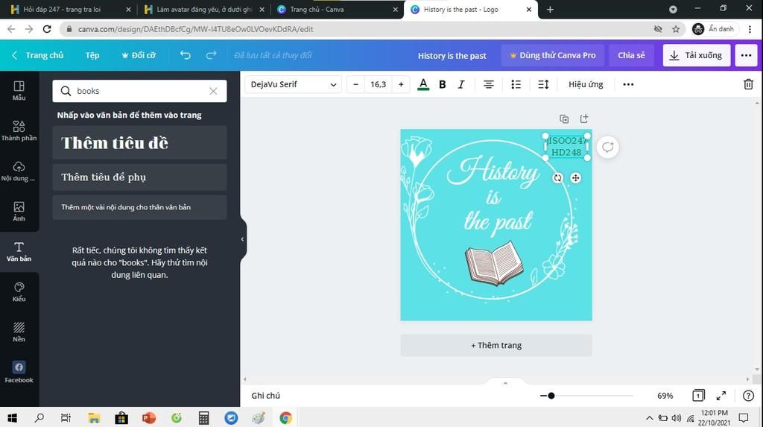Open the Thành phần elements panel

19,131
